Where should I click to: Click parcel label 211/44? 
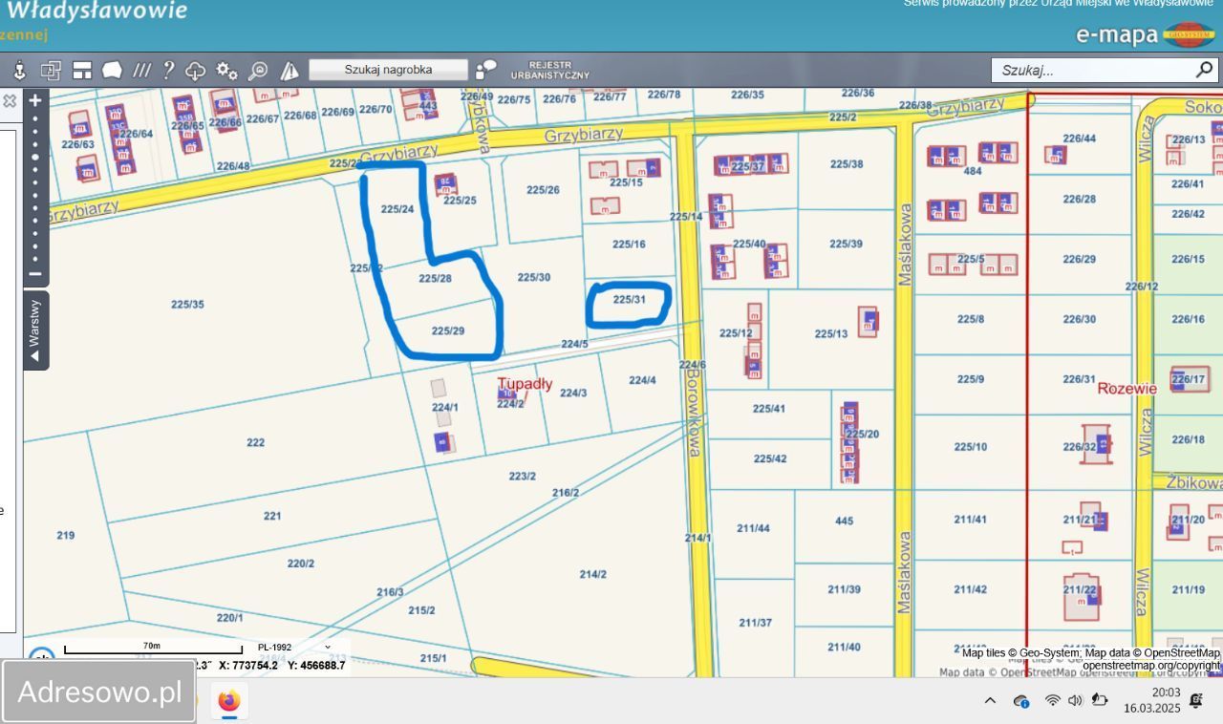[753, 528]
